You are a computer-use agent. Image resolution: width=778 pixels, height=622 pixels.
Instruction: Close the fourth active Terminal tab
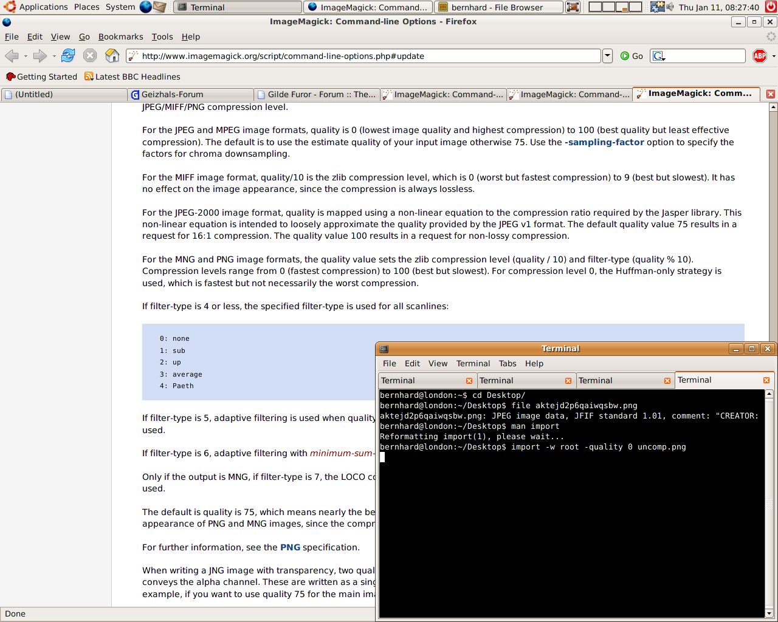(766, 380)
